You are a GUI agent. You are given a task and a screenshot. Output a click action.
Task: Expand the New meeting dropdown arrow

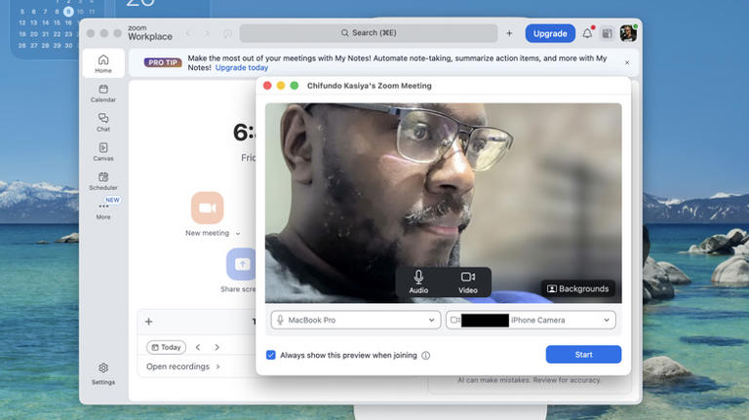click(238, 233)
